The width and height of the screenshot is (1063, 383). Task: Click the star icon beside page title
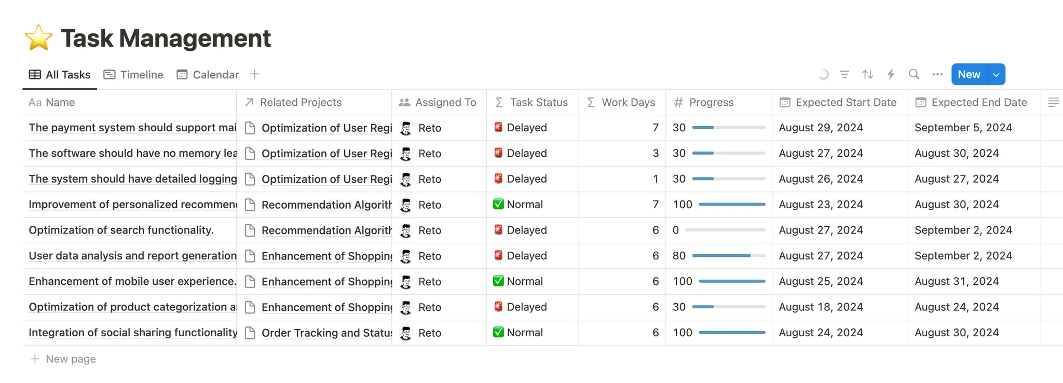pos(39,38)
